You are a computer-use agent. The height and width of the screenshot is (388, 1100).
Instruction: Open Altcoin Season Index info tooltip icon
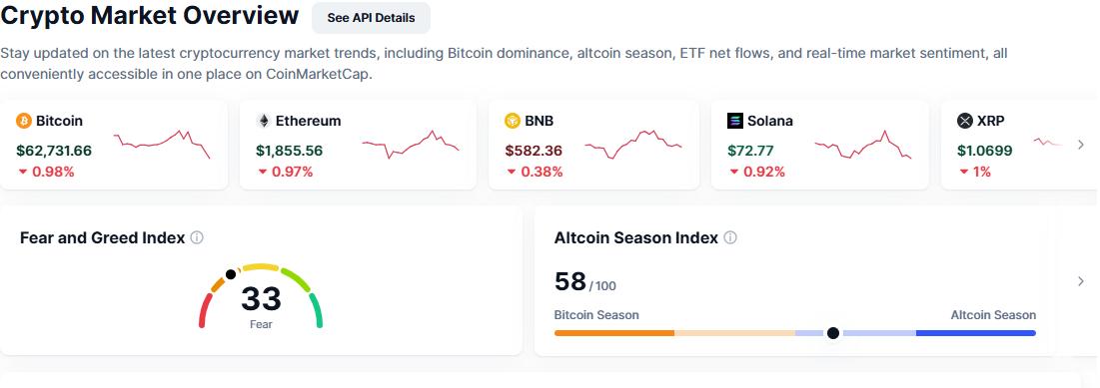pyautogui.click(x=730, y=237)
